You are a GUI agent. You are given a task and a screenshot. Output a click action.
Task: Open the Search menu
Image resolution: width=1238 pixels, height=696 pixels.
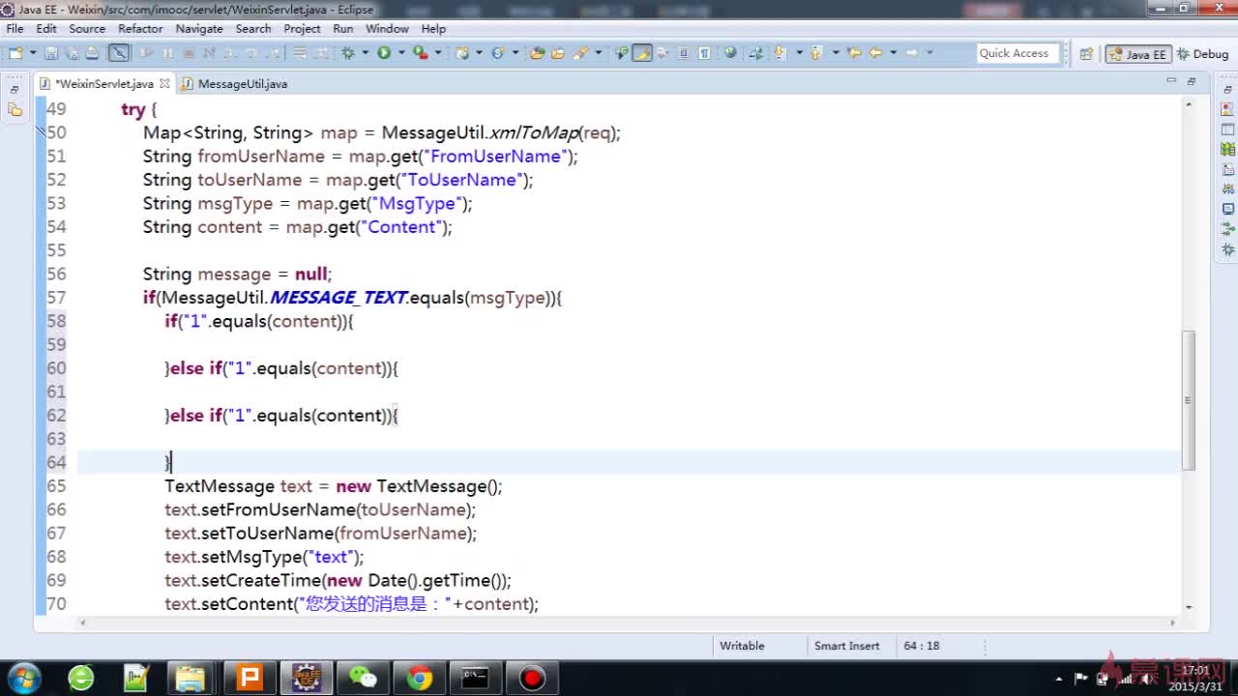[x=253, y=28]
